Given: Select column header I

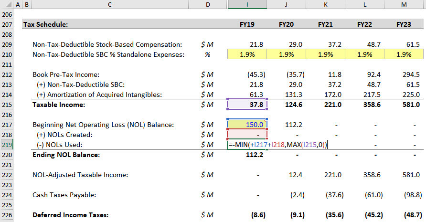Looking at the screenshot, I should 247,4.
